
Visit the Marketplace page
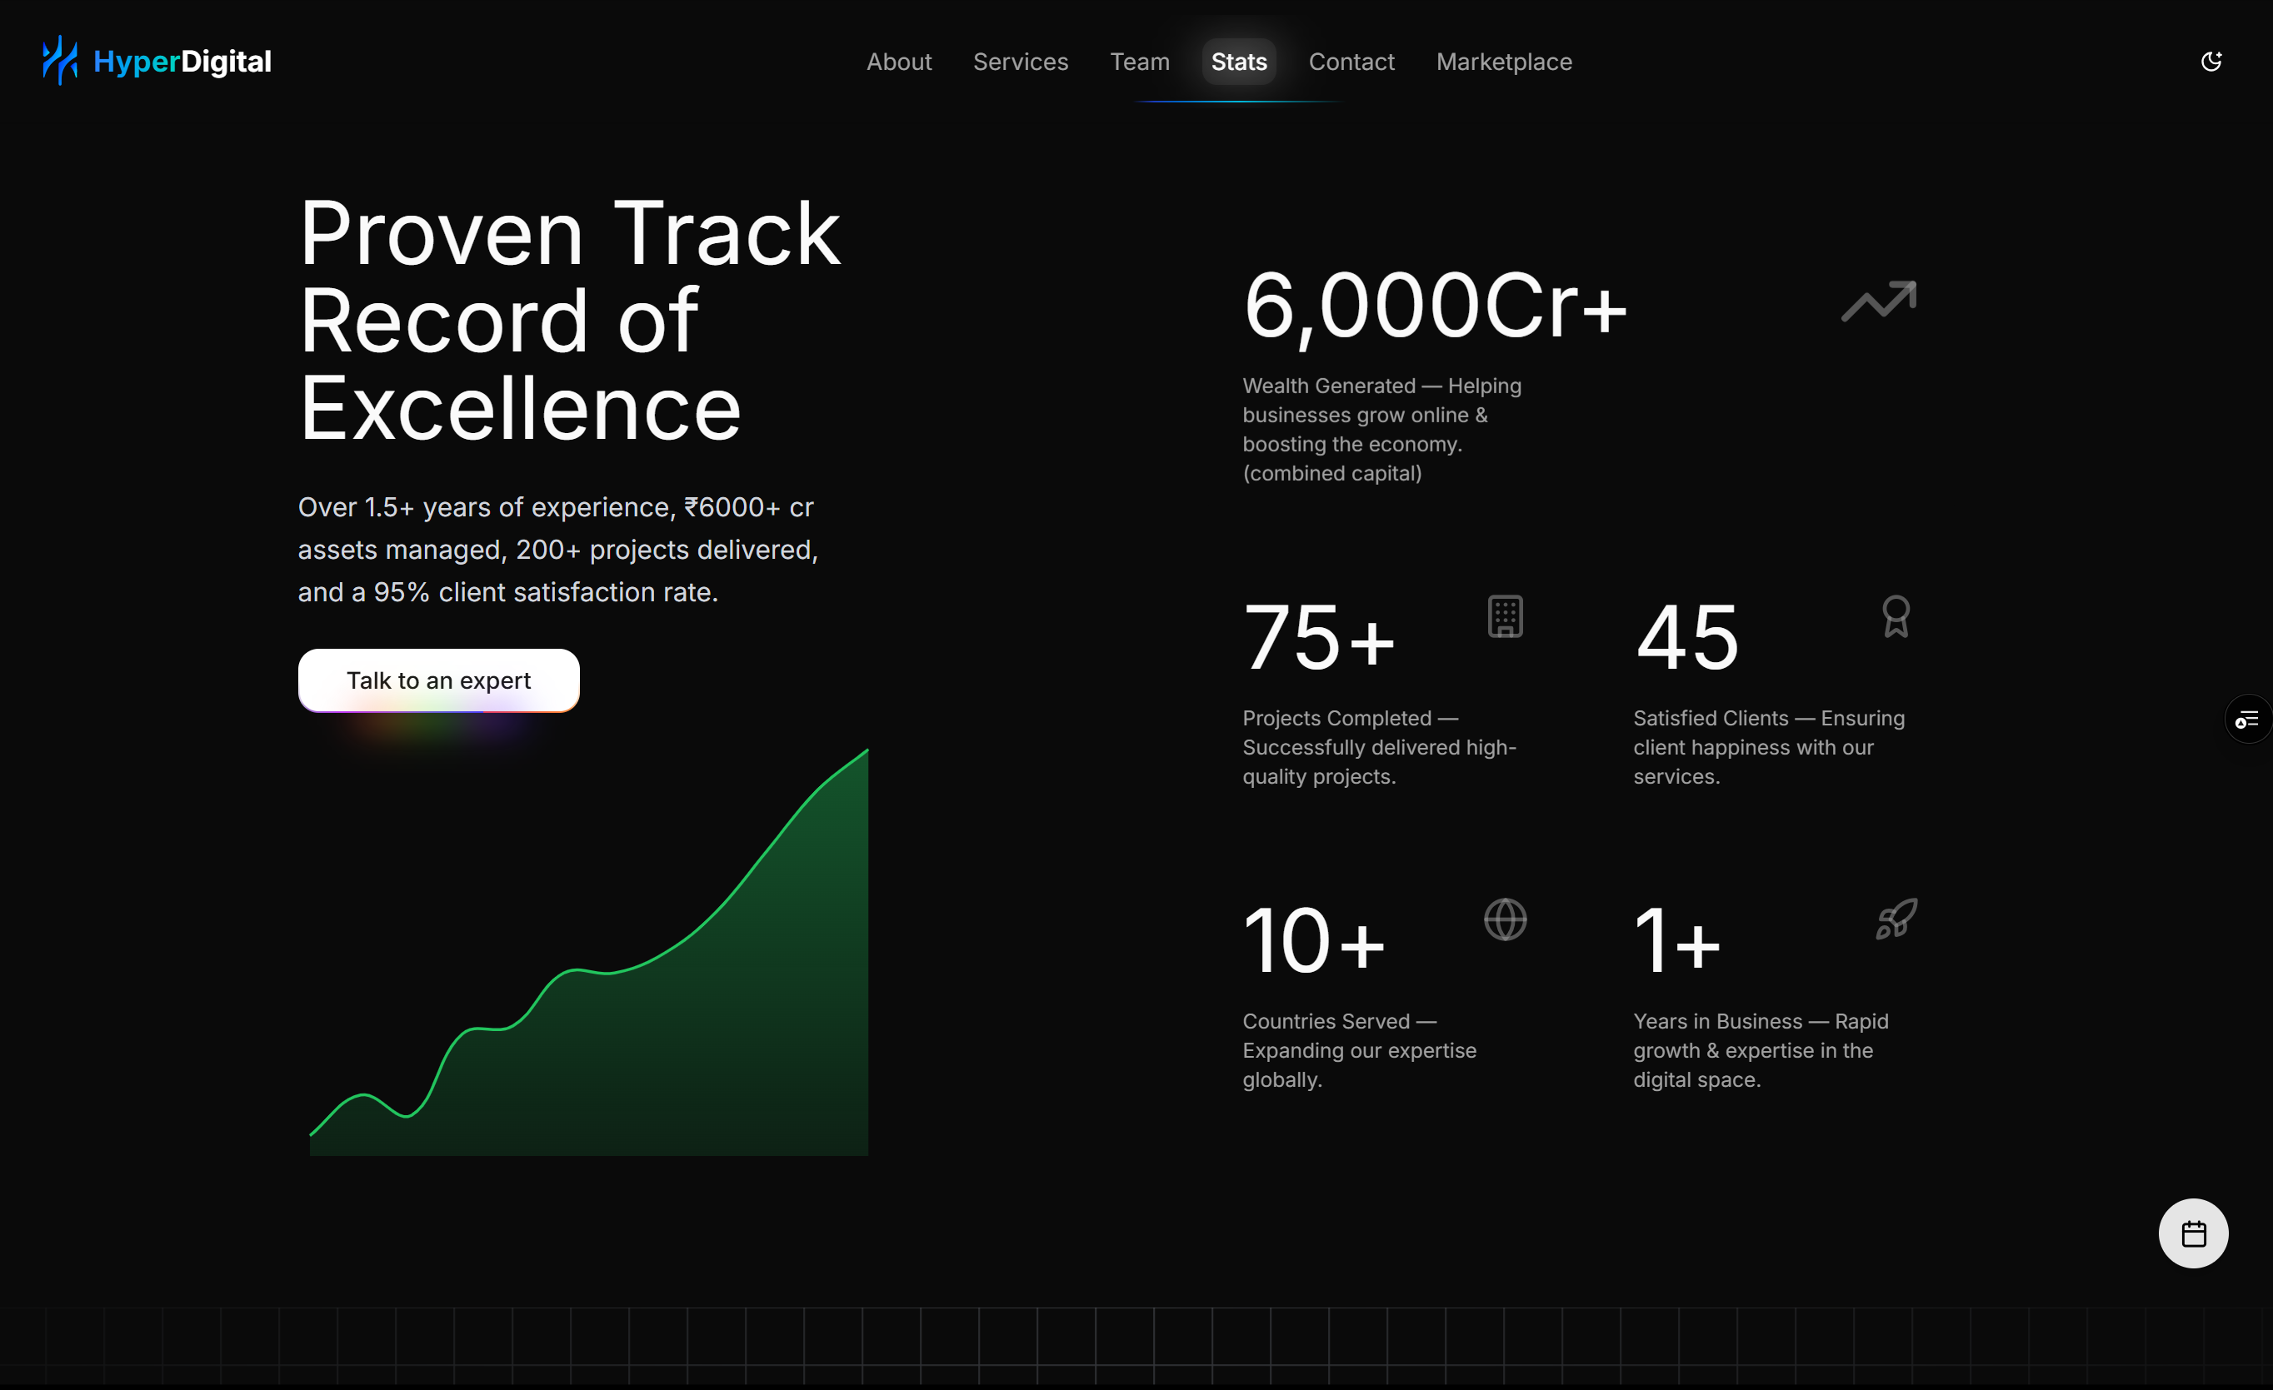point(1504,62)
